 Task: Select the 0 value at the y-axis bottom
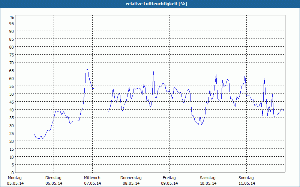[x=13, y=172]
